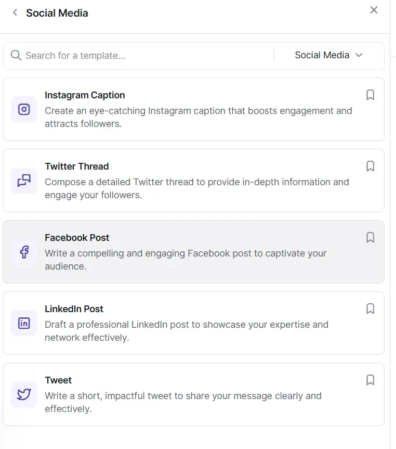The width and height of the screenshot is (396, 449).
Task: Click the LinkedIn logo icon
Action: click(24, 323)
